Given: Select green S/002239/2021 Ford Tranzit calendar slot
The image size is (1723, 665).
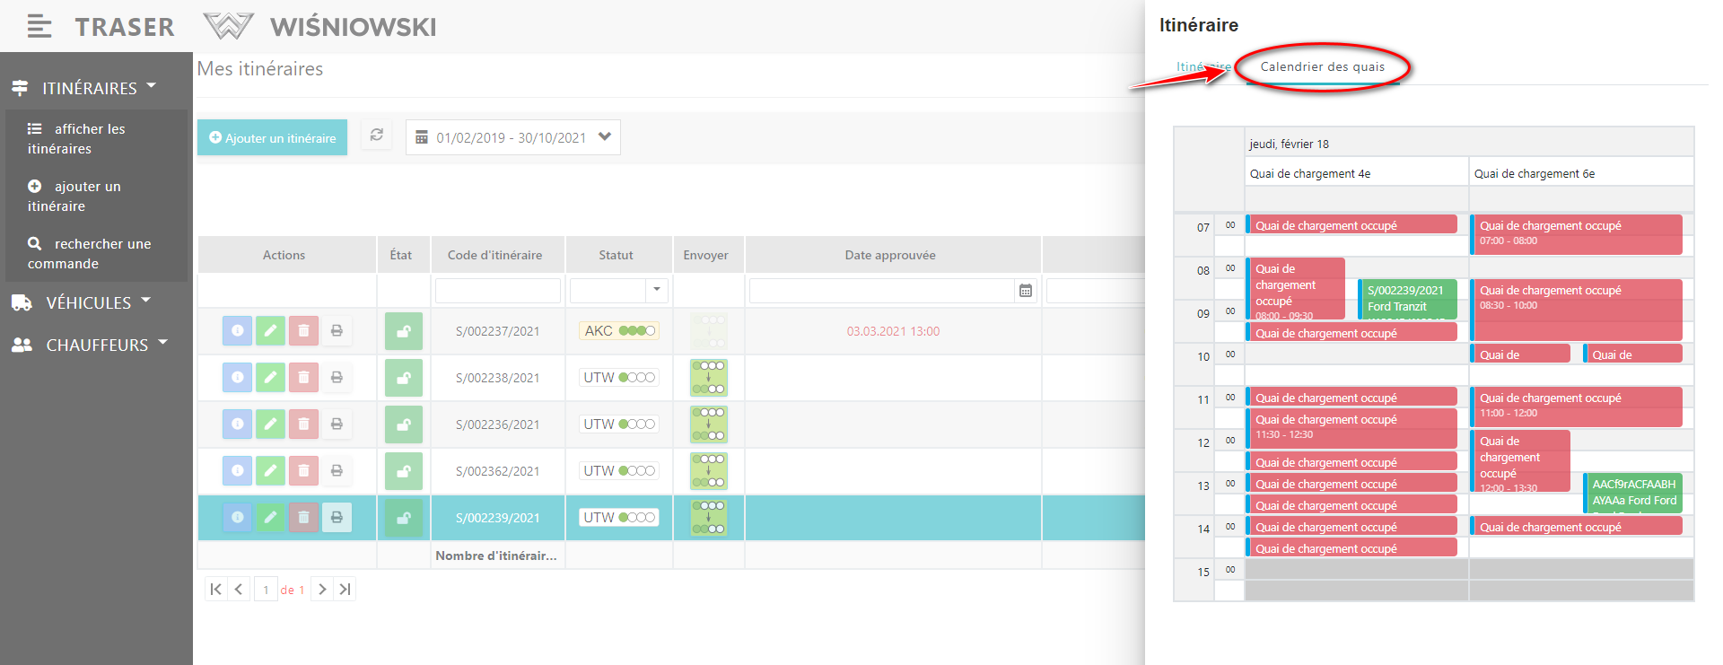Looking at the screenshot, I should [x=1406, y=299].
